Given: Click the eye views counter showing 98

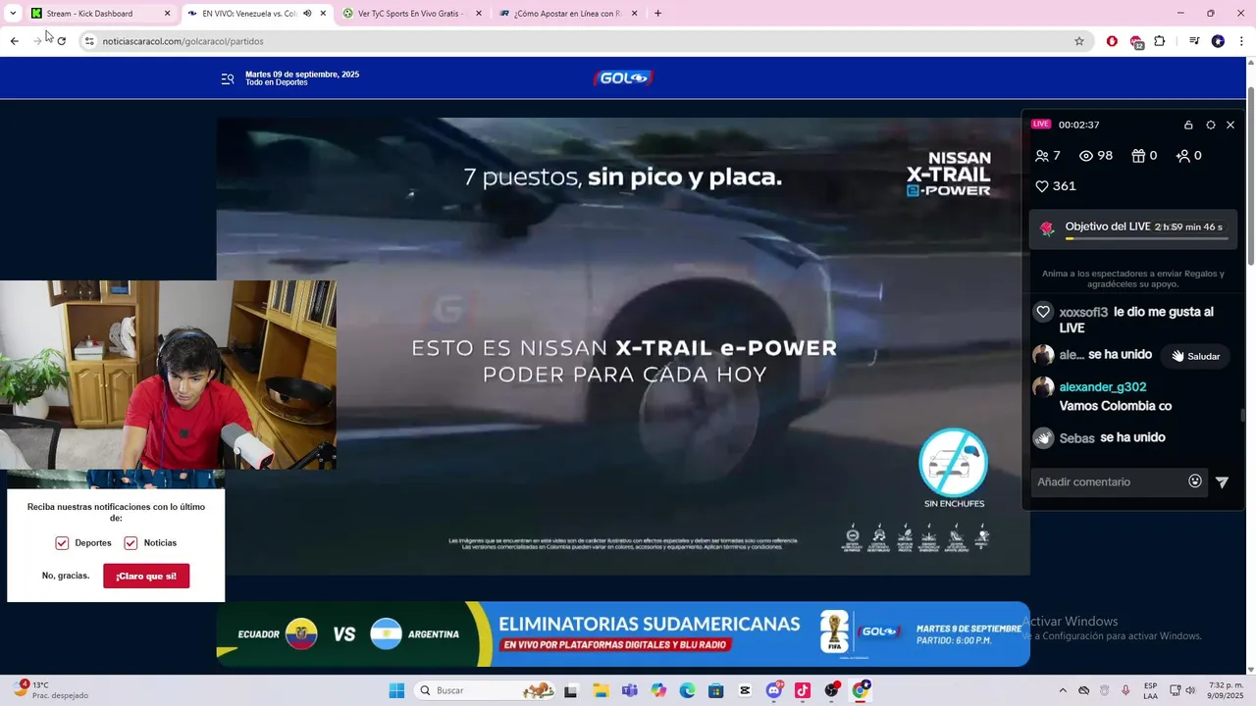Looking at the screenshot, I should click(x=1096, y=156).
